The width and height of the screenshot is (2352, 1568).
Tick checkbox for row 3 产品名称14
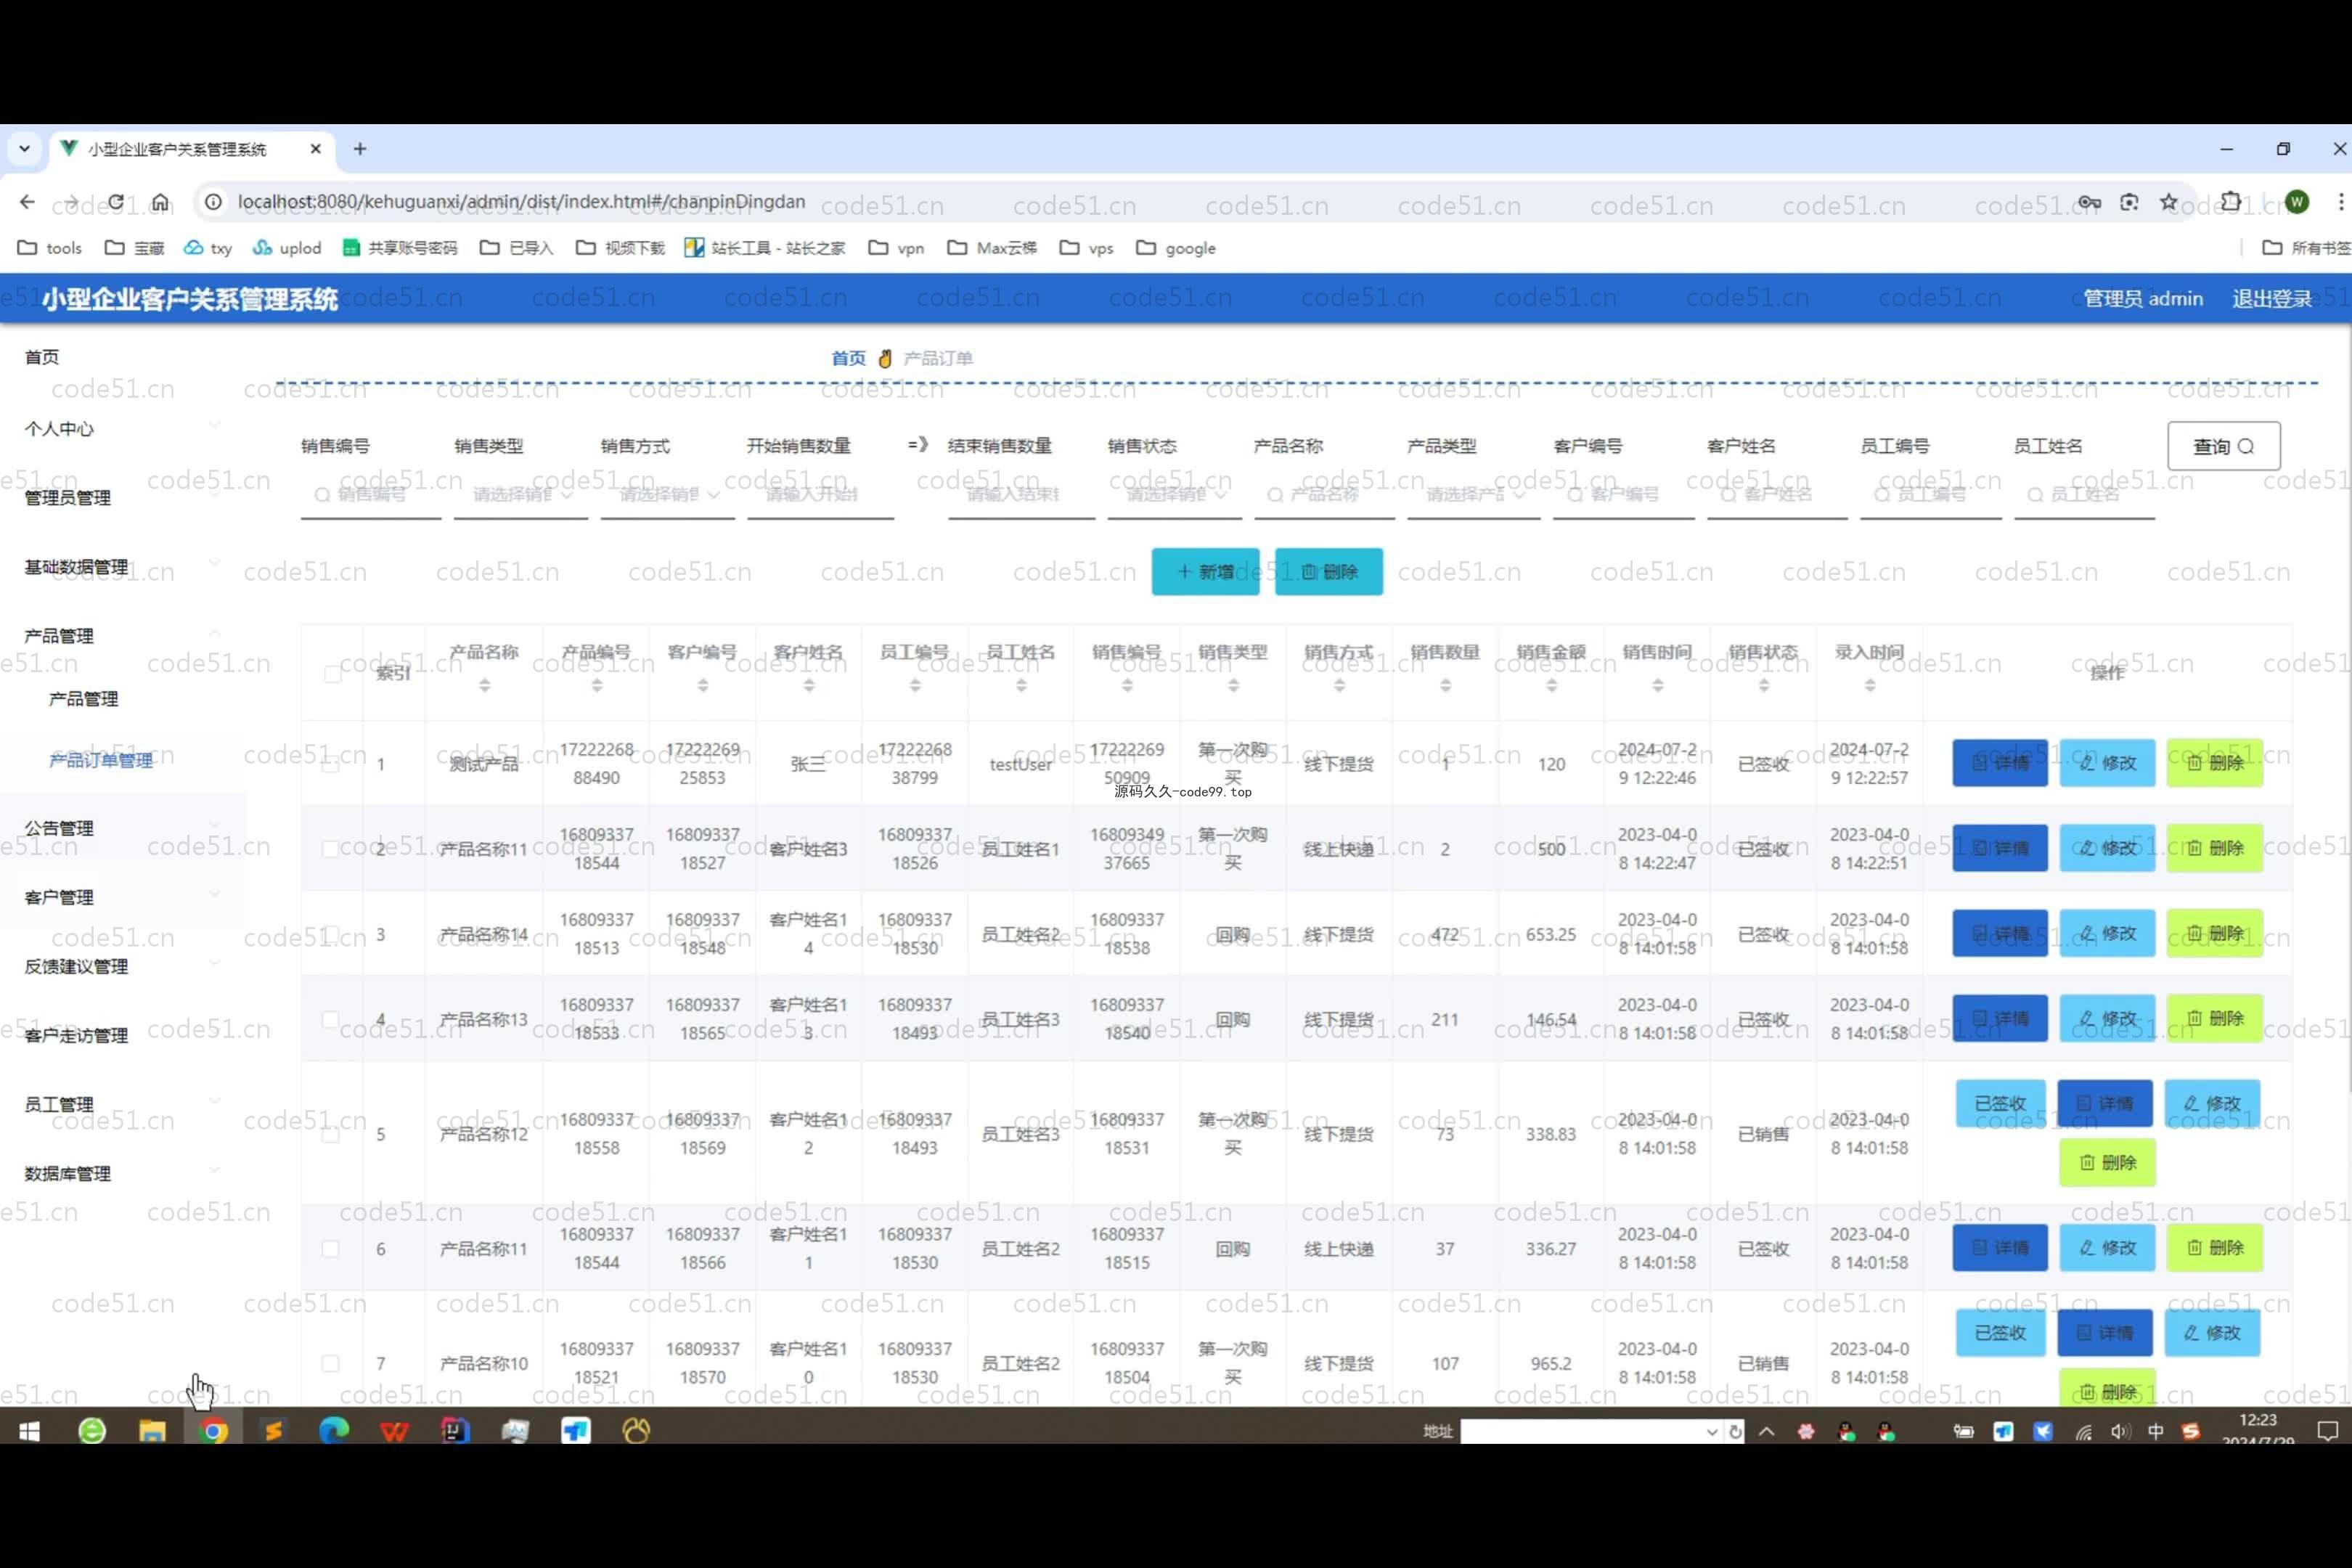tap(331, 934)
